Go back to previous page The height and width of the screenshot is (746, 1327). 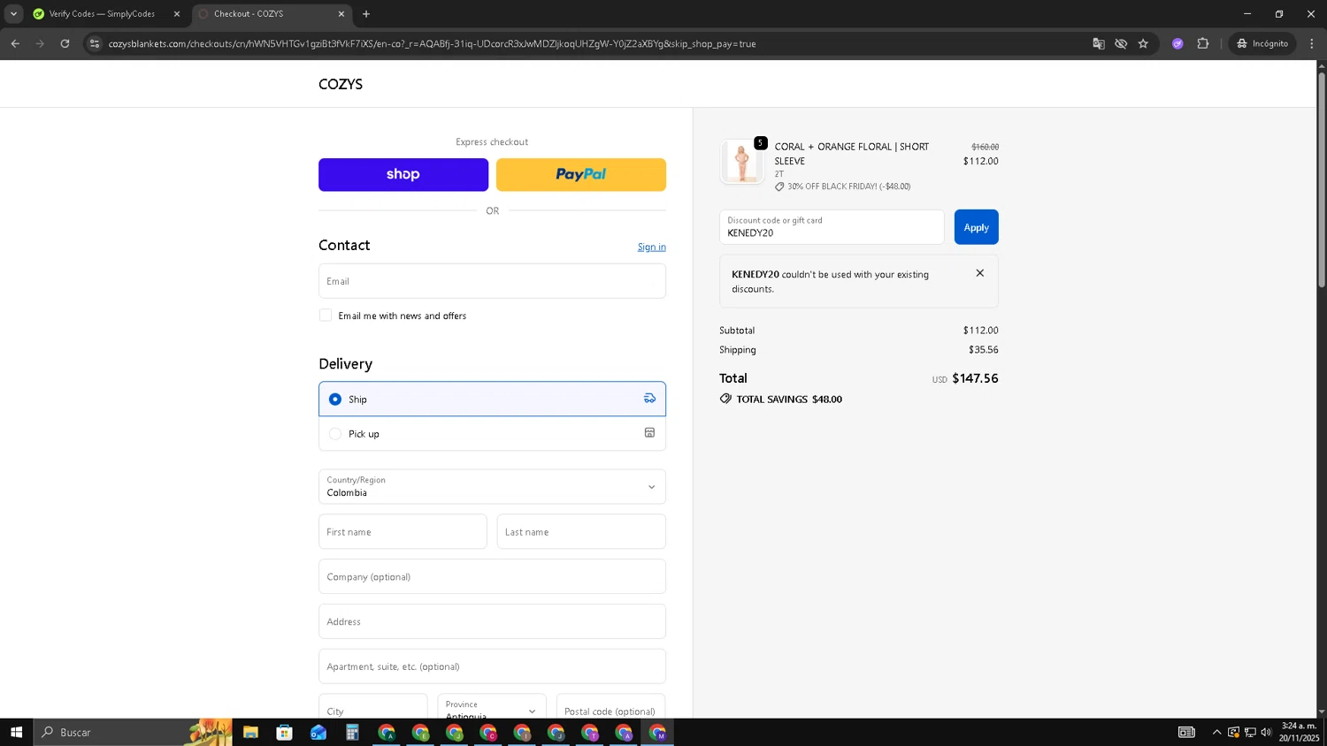tap(15, 43)
